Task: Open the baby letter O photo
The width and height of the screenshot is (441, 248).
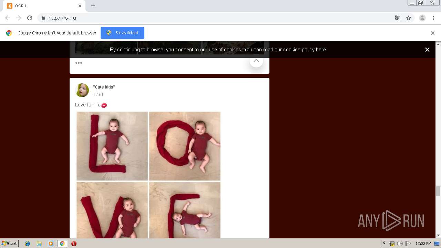Action: point(185,146)
